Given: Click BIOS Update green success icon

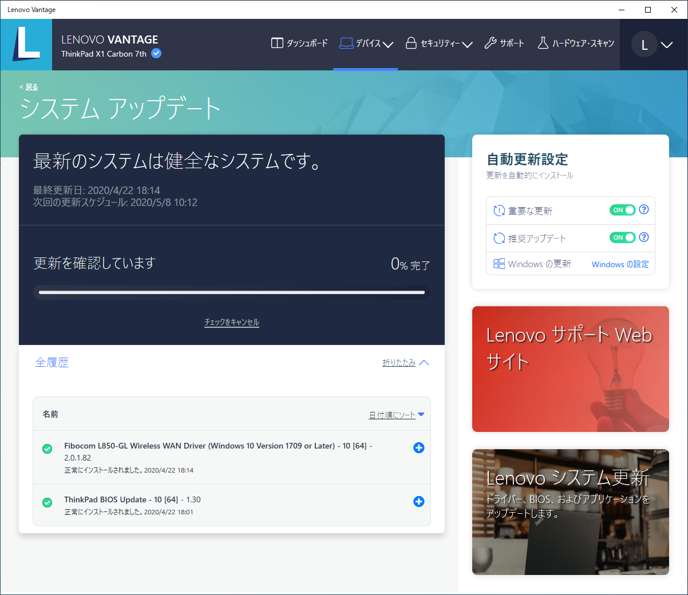Looking at the screenshot, I should tap(48, 502).
